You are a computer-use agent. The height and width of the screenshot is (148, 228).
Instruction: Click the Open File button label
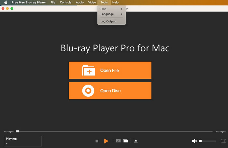tap(109, 70)
